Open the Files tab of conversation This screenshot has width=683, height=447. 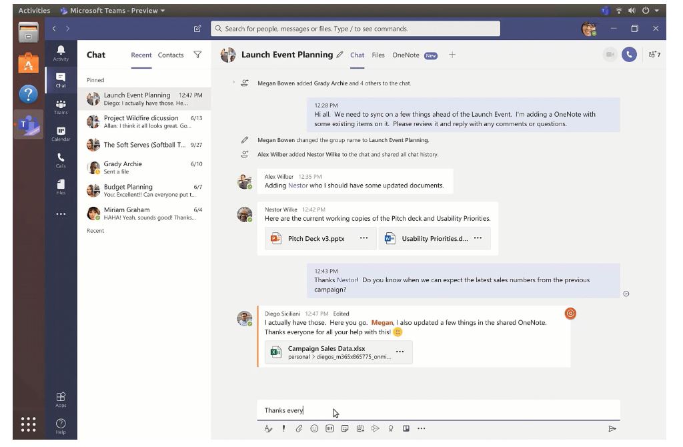pos(378,55)
